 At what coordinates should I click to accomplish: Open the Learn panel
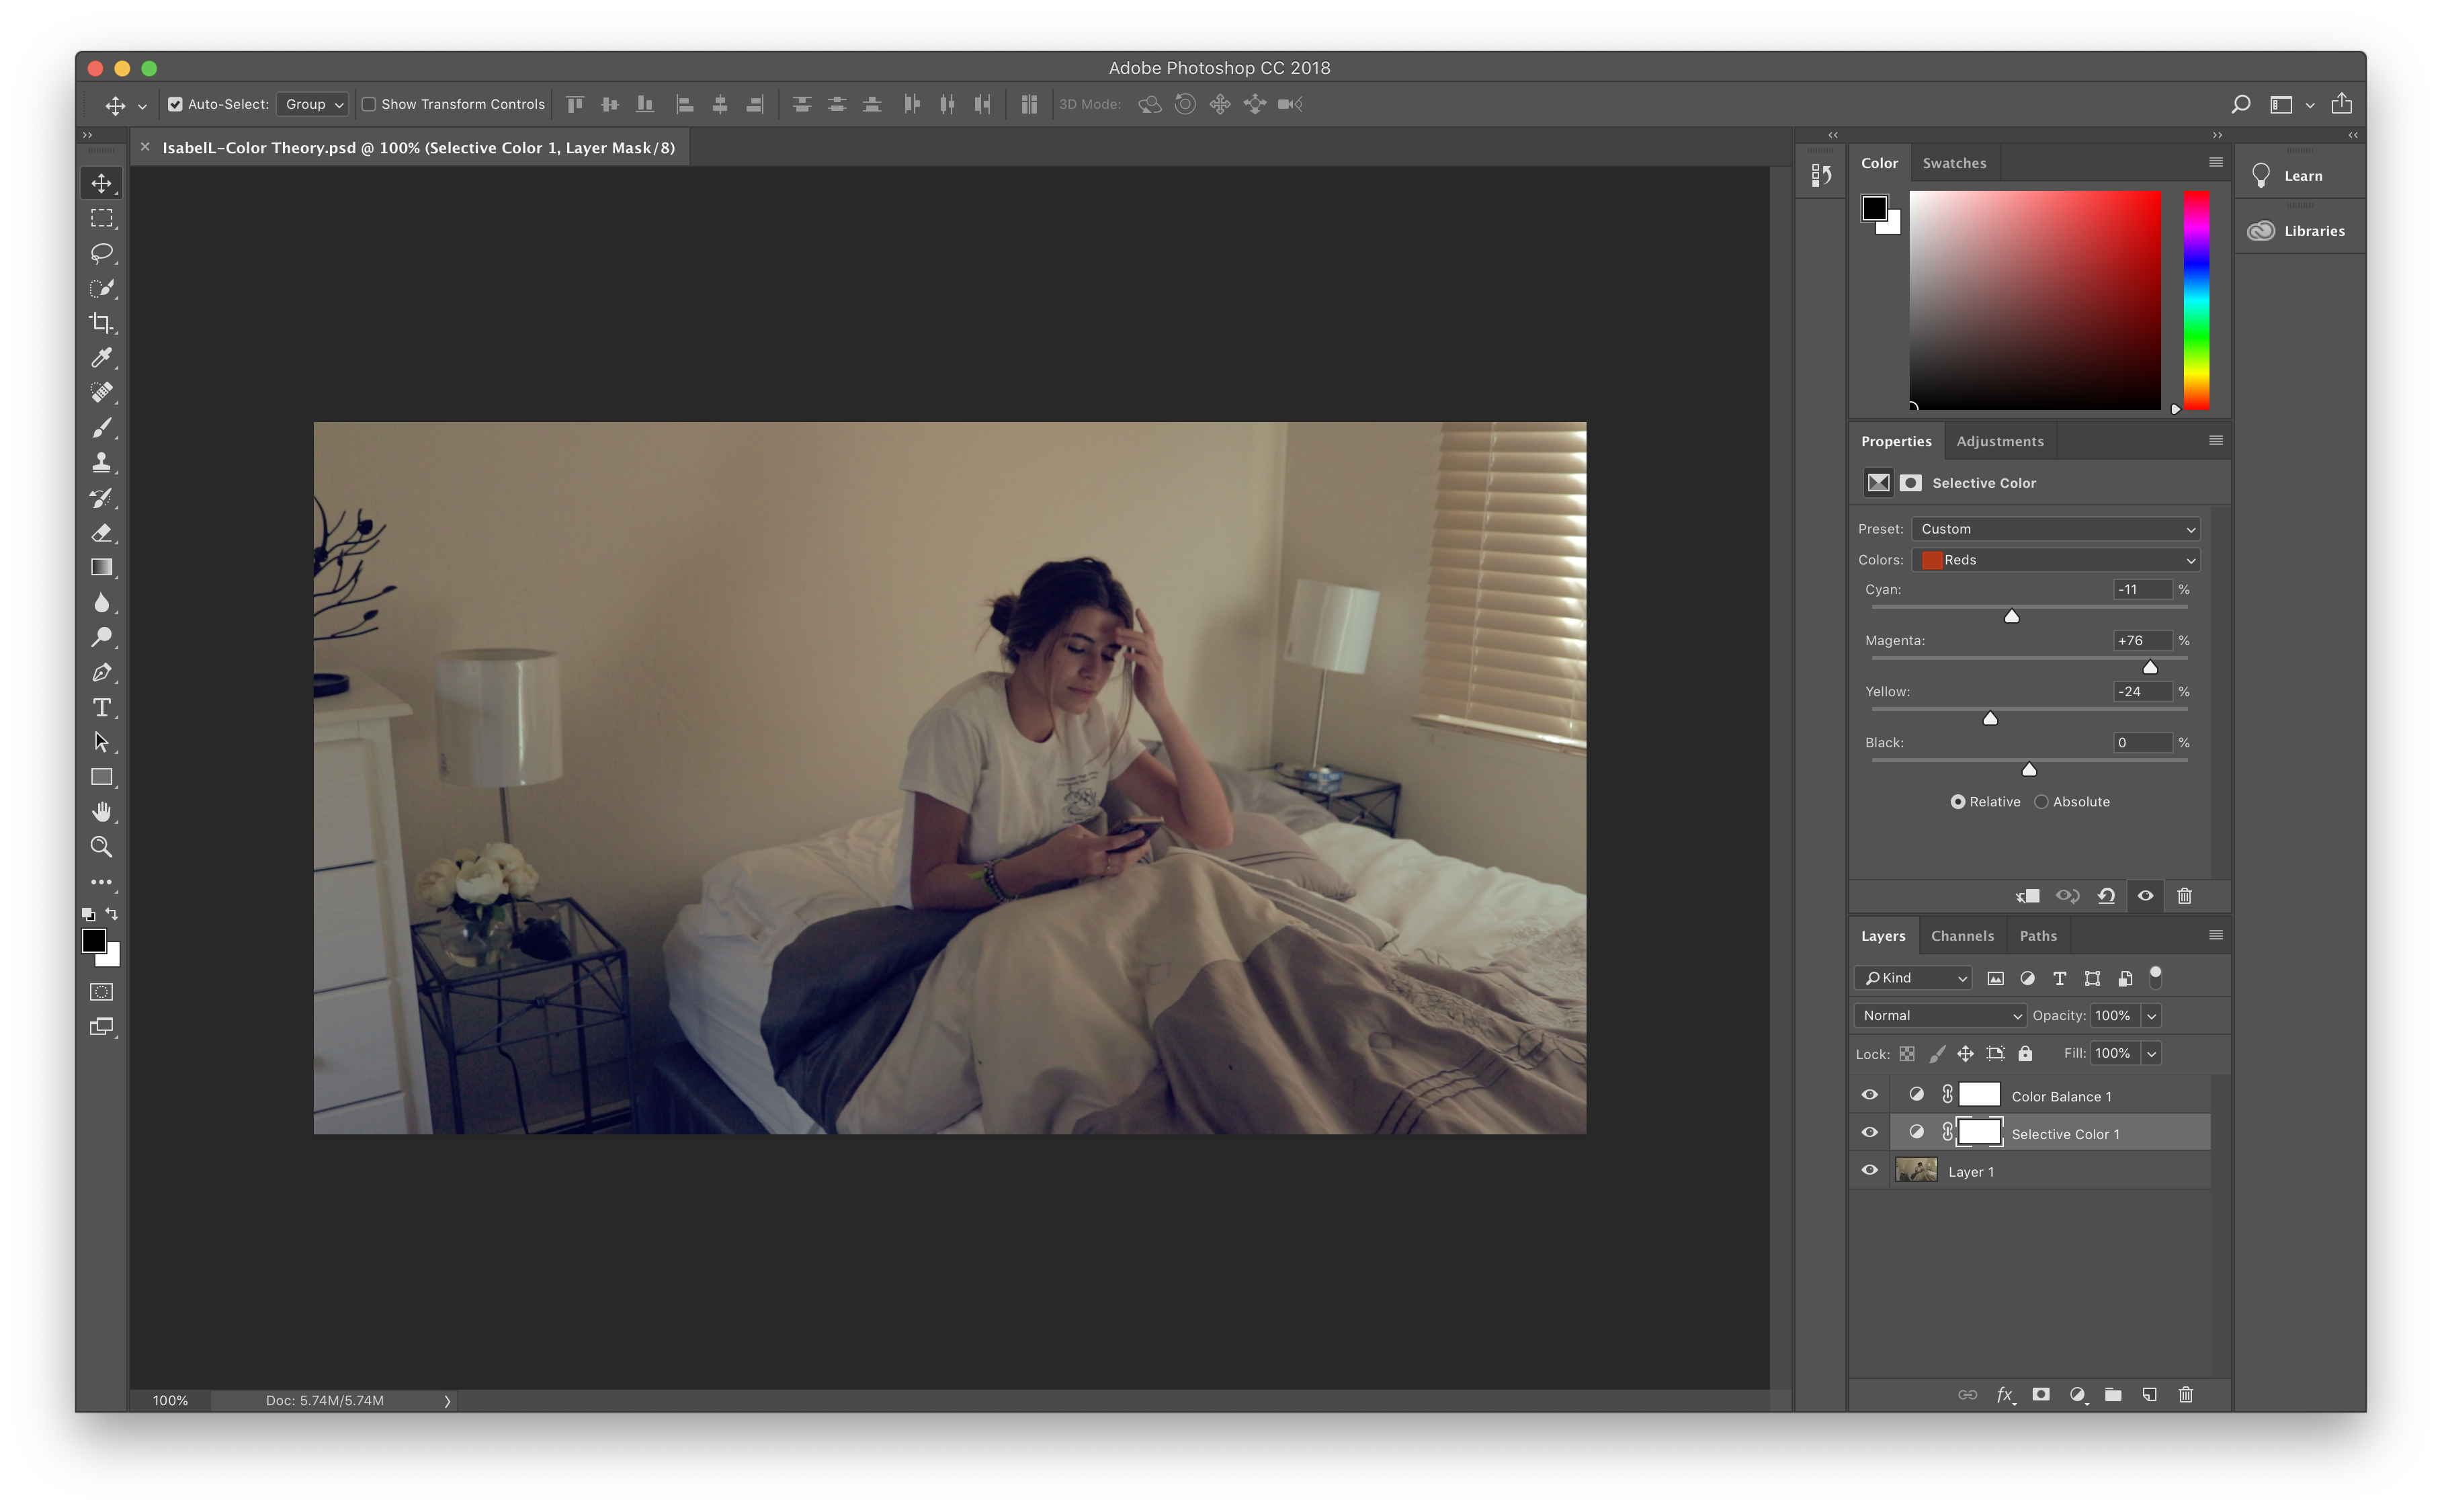pyautogui.click(x=2300, y=176)
